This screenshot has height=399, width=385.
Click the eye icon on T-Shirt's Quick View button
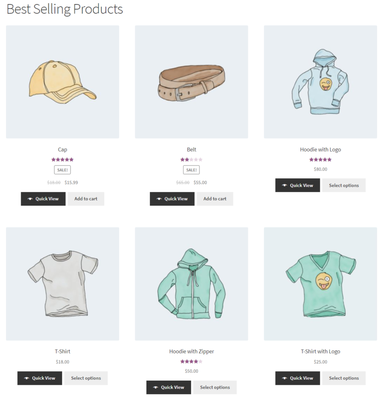point(25,378)
